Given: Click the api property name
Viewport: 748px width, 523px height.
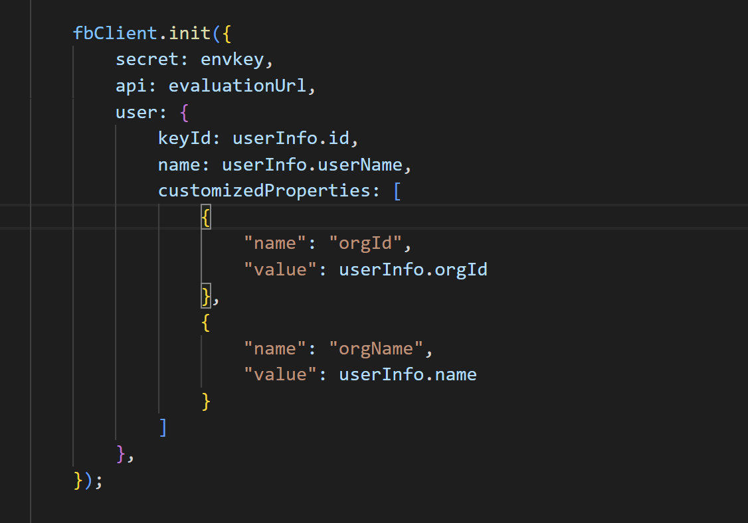Looking at the screenshot, I should (x=131, y=86).
